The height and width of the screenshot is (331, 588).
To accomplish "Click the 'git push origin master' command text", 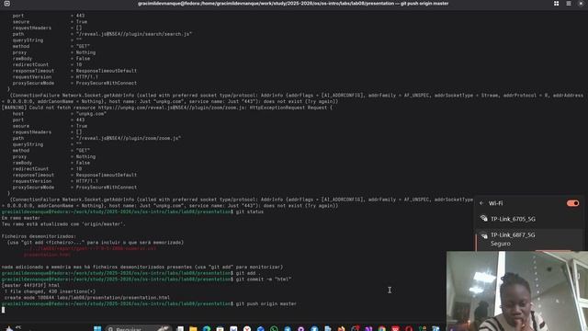I will pos(266,303).
